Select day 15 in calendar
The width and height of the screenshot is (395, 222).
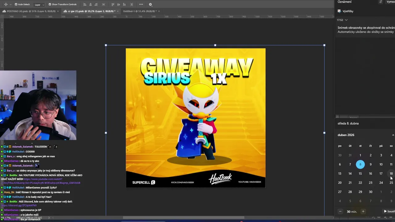point(360,174)
